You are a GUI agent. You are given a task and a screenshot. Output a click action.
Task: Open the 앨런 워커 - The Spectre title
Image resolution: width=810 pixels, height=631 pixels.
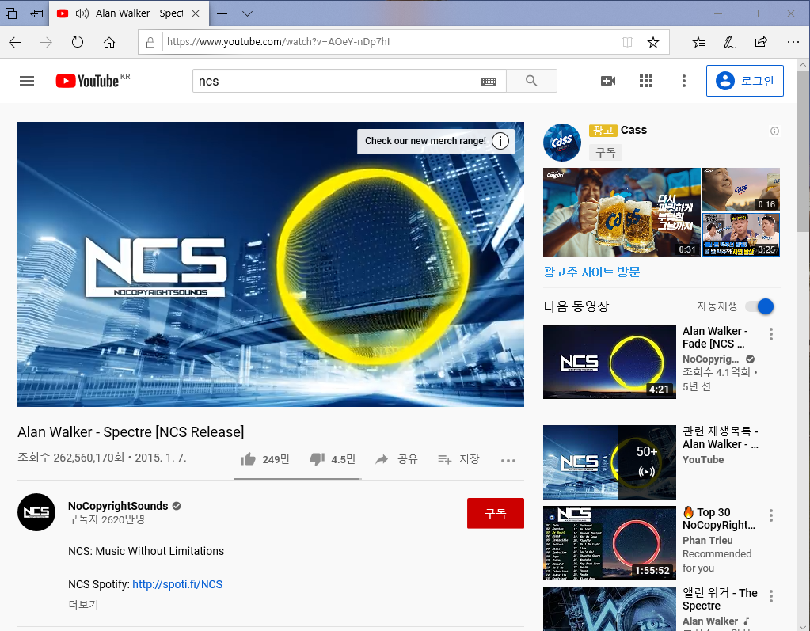(x=720, y=599)
